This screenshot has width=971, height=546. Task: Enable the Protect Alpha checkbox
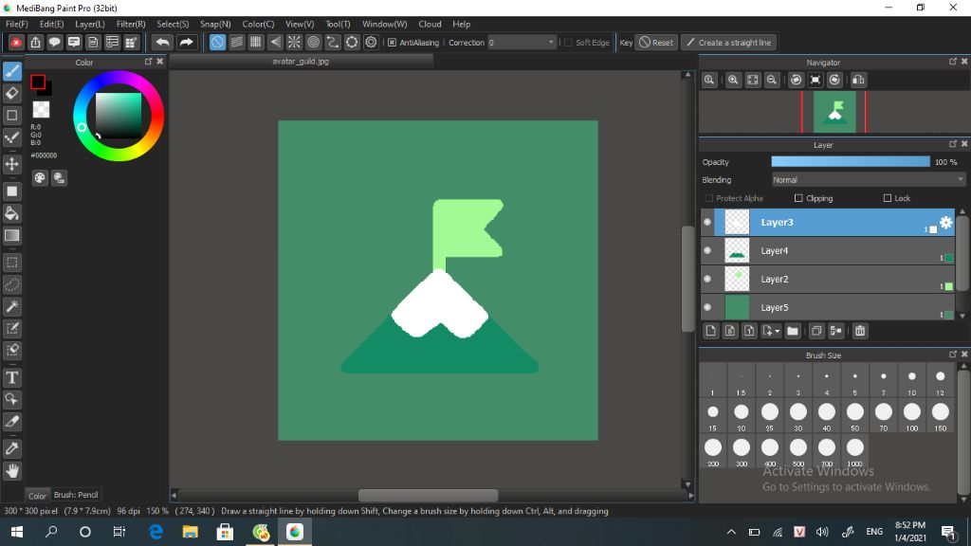click(x=709, y=198)
